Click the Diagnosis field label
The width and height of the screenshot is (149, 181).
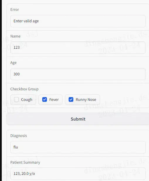[x=18, y=136]
